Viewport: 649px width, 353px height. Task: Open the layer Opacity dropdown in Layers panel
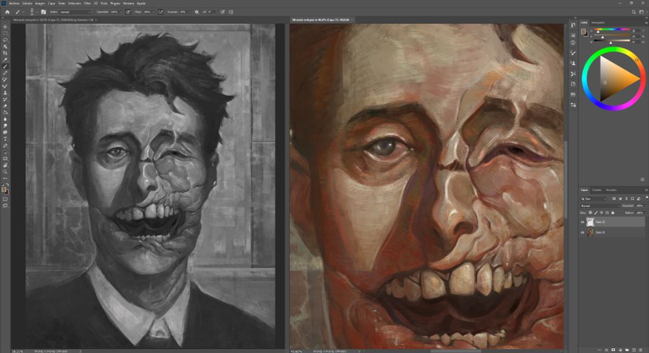pyautogui.click(x=646, y=206)
